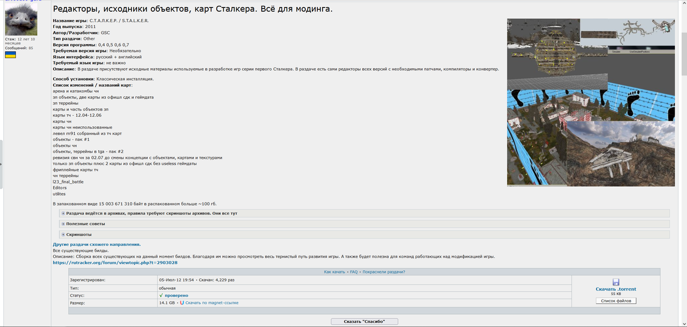Click the green checkmark status icon

tap(161, 295)
